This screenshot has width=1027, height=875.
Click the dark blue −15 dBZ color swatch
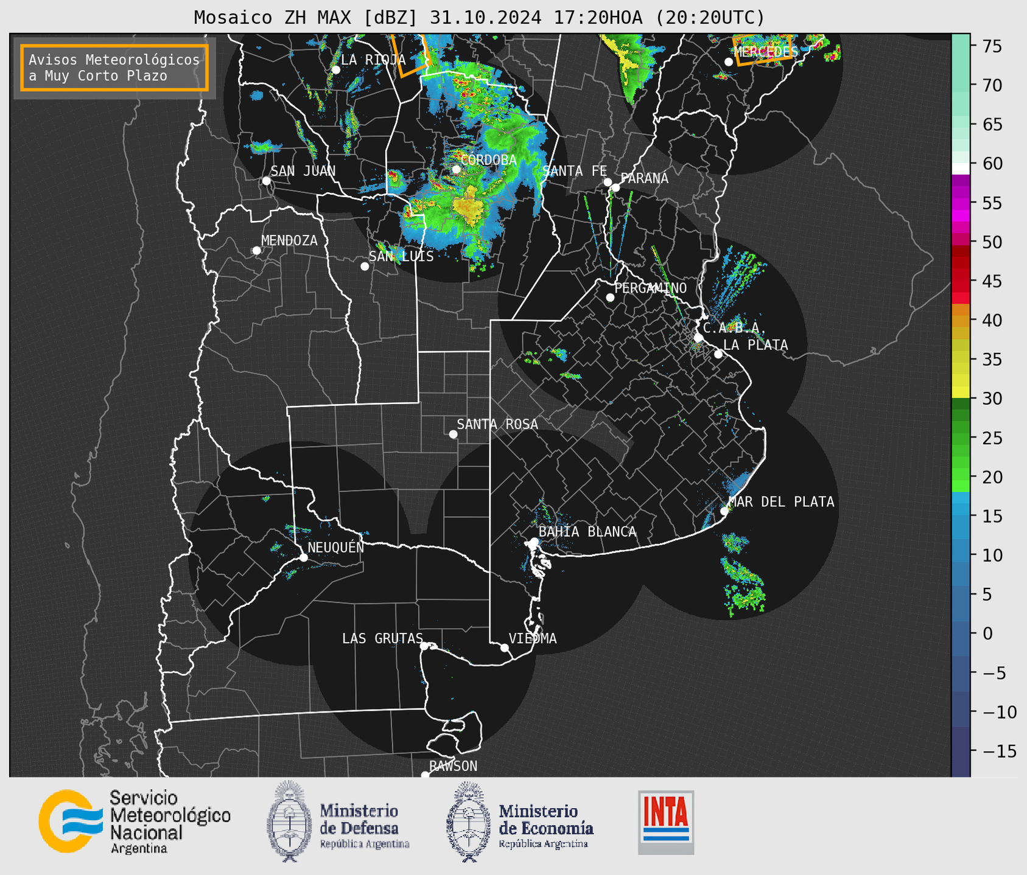click(x=960, y=751)
